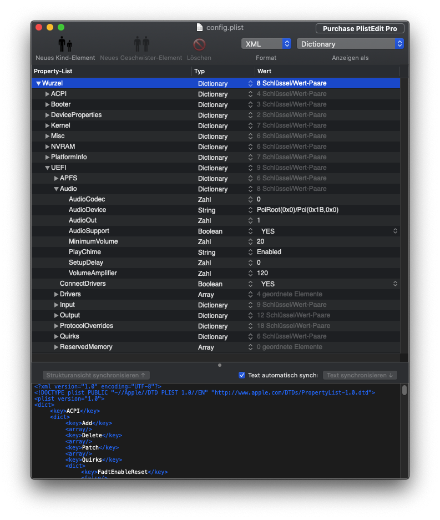
Task: Click the config.plist document icon in title
Action: pyautogui.click(x=200, y=28)
